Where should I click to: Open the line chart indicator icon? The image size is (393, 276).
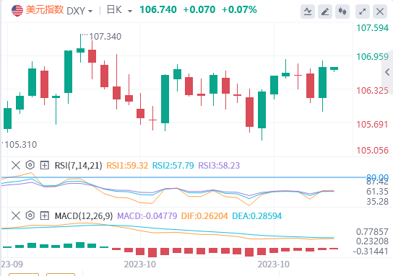pyautogui.click(x=308, y=12)
